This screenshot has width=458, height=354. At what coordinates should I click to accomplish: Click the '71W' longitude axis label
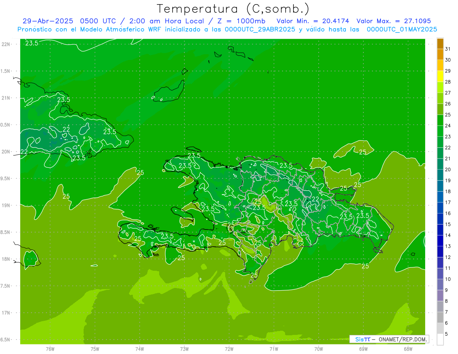click(x=274, y=348)
